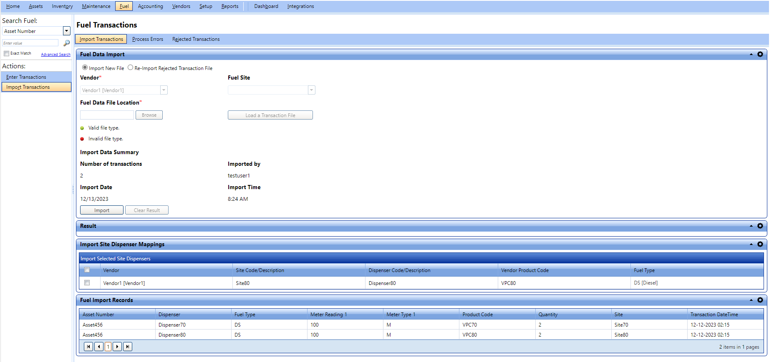Collapse Import Site Dispenser Mappings panel

click(x=751, y=244)
